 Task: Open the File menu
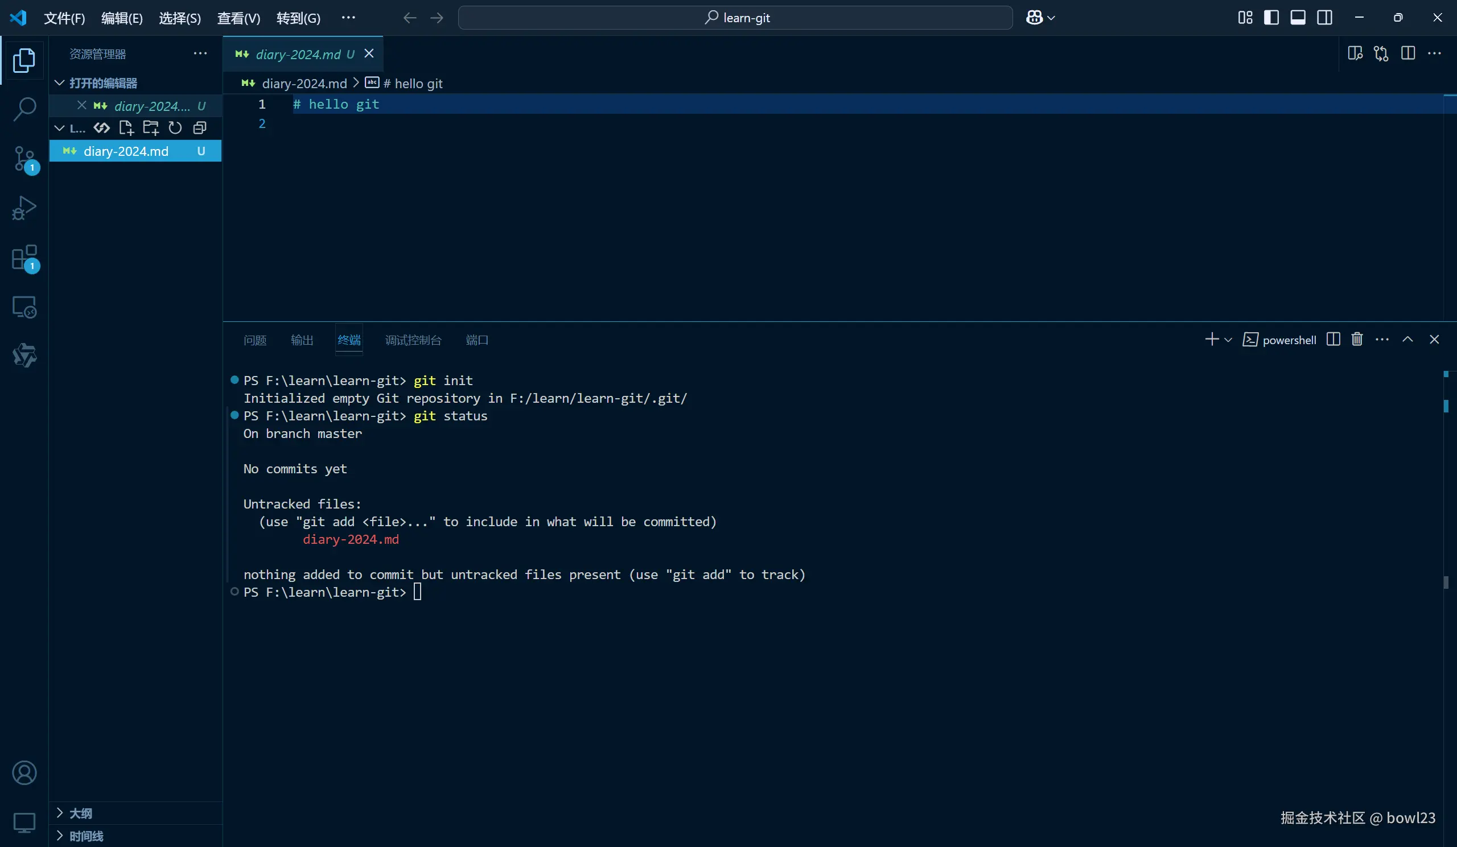coord(64,18)
